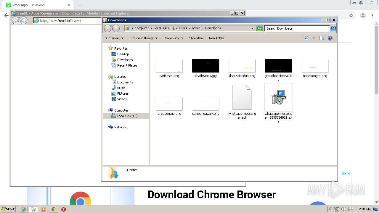
Task: Click inside the Search Downloads field
Action: [297, 28]
